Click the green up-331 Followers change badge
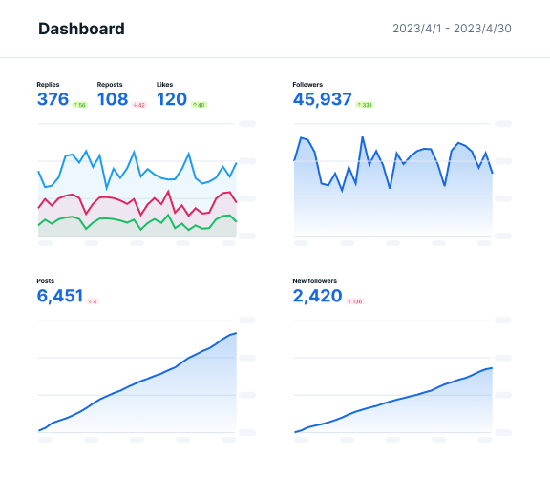 click(365, 105)
